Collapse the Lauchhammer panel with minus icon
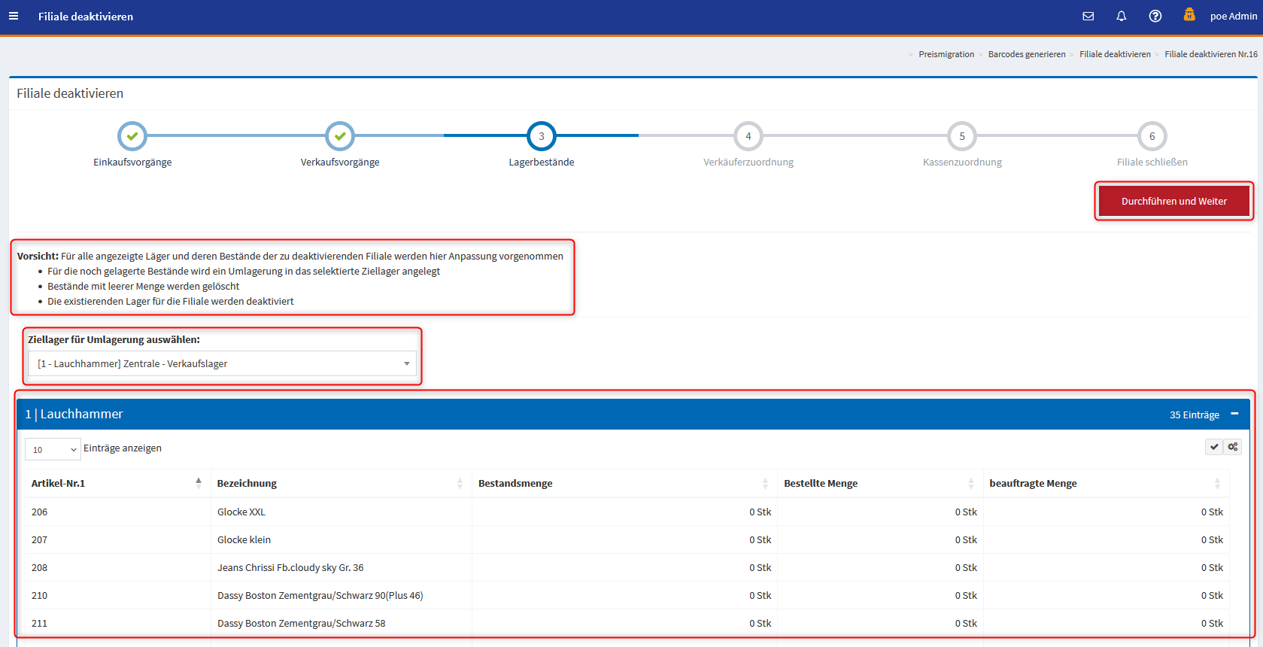The image size is (1263, 647). pos(1234,414)
